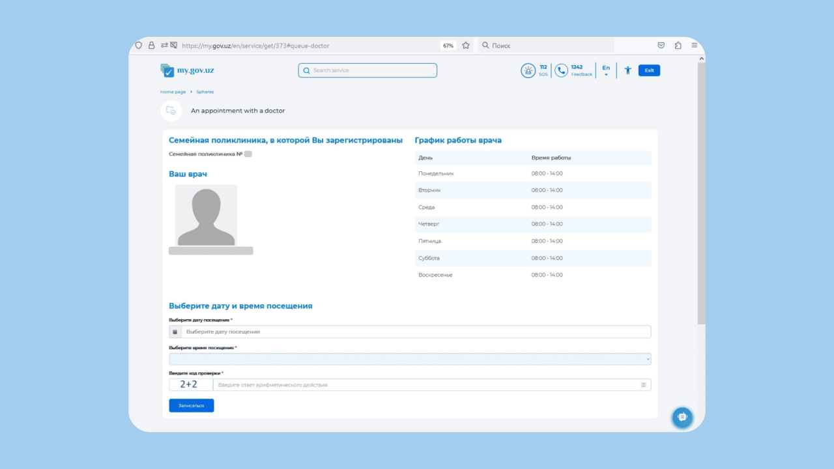
Task: Click the 112 SOS siren icon
Action: coord(528,70)
